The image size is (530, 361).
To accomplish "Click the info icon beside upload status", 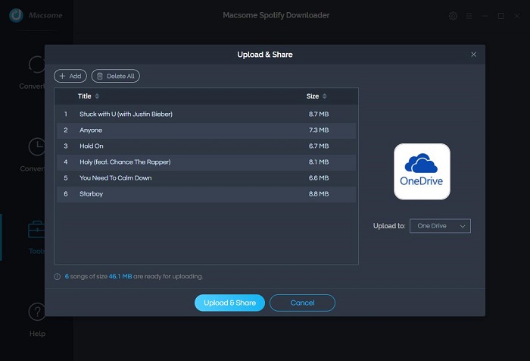I will [57, 277].
